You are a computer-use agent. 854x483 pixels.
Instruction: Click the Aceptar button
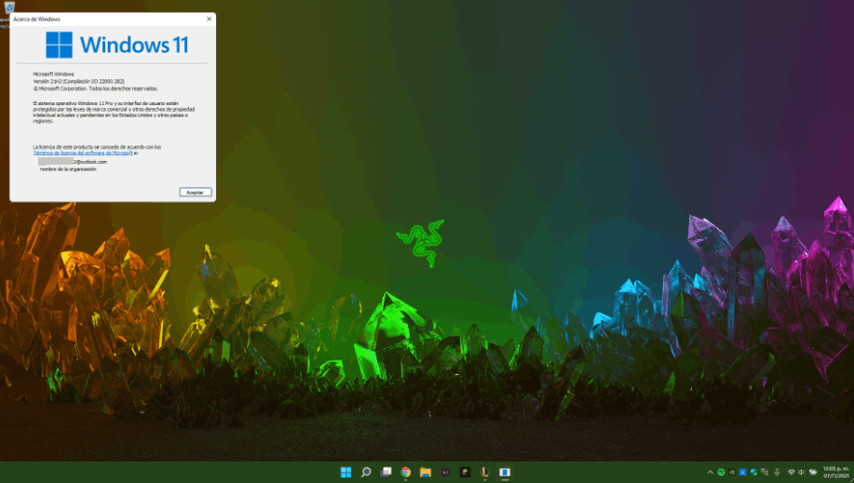[x=195, y=193]
